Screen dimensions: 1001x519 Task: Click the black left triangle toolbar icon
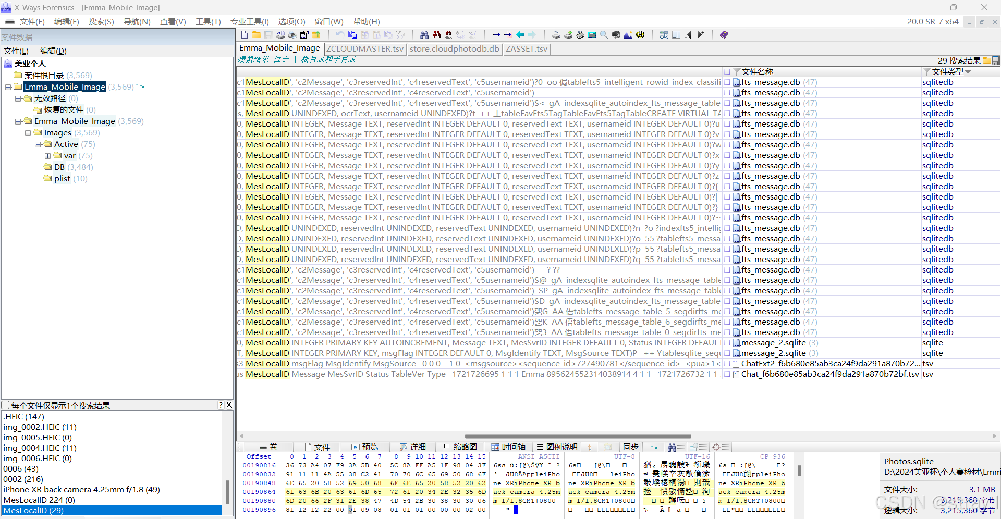(x=688, y=35)
